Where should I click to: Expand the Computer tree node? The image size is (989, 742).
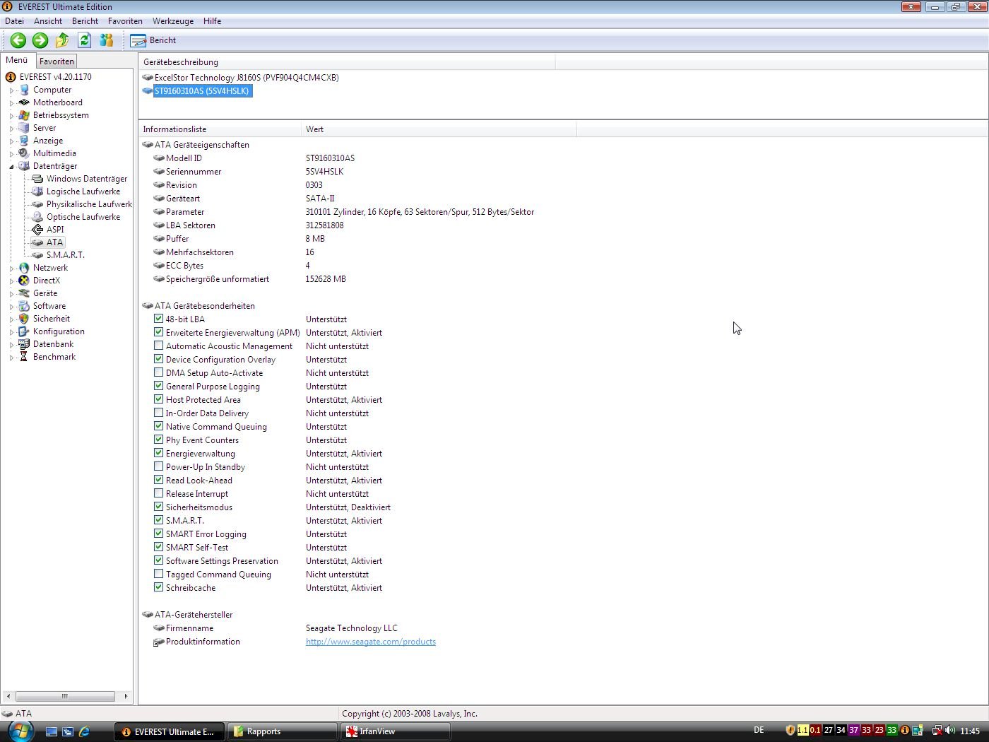click(11, 90)
